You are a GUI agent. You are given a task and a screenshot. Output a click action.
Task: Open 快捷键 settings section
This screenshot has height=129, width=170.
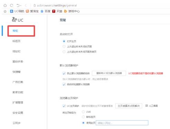pos(16,72)
